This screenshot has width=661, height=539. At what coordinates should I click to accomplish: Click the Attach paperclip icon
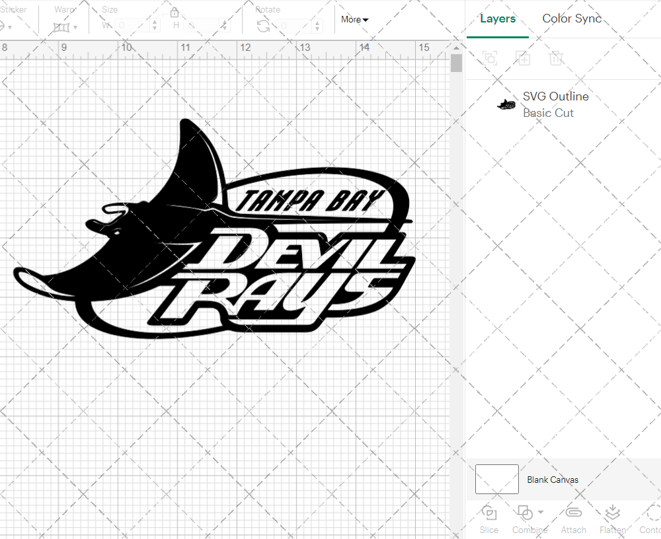click(x=573, y=513)
